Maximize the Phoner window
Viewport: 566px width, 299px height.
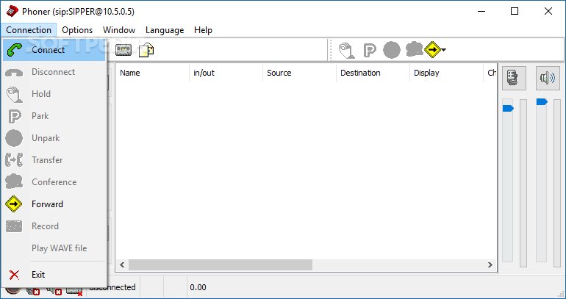(515, 11)
